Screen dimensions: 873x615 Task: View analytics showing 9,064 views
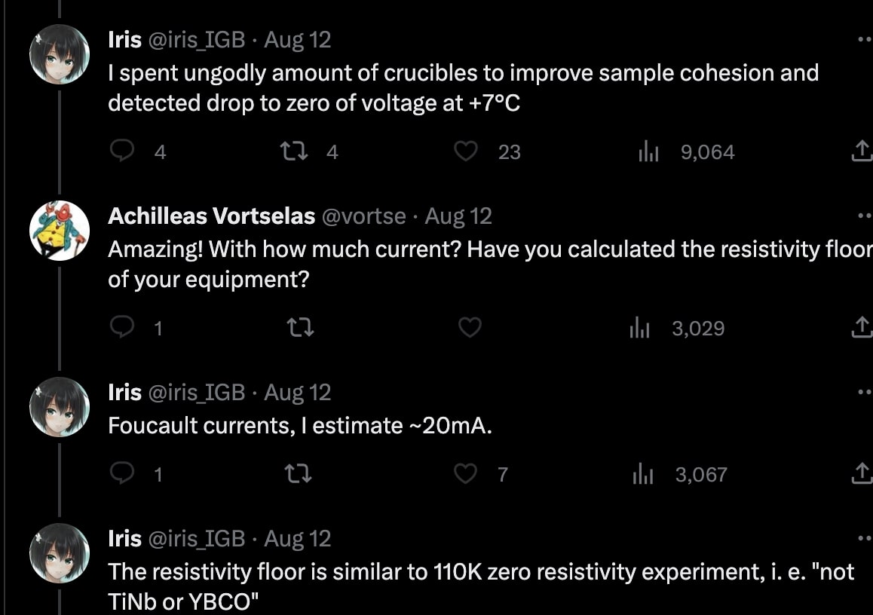click(x=648, y=152)
